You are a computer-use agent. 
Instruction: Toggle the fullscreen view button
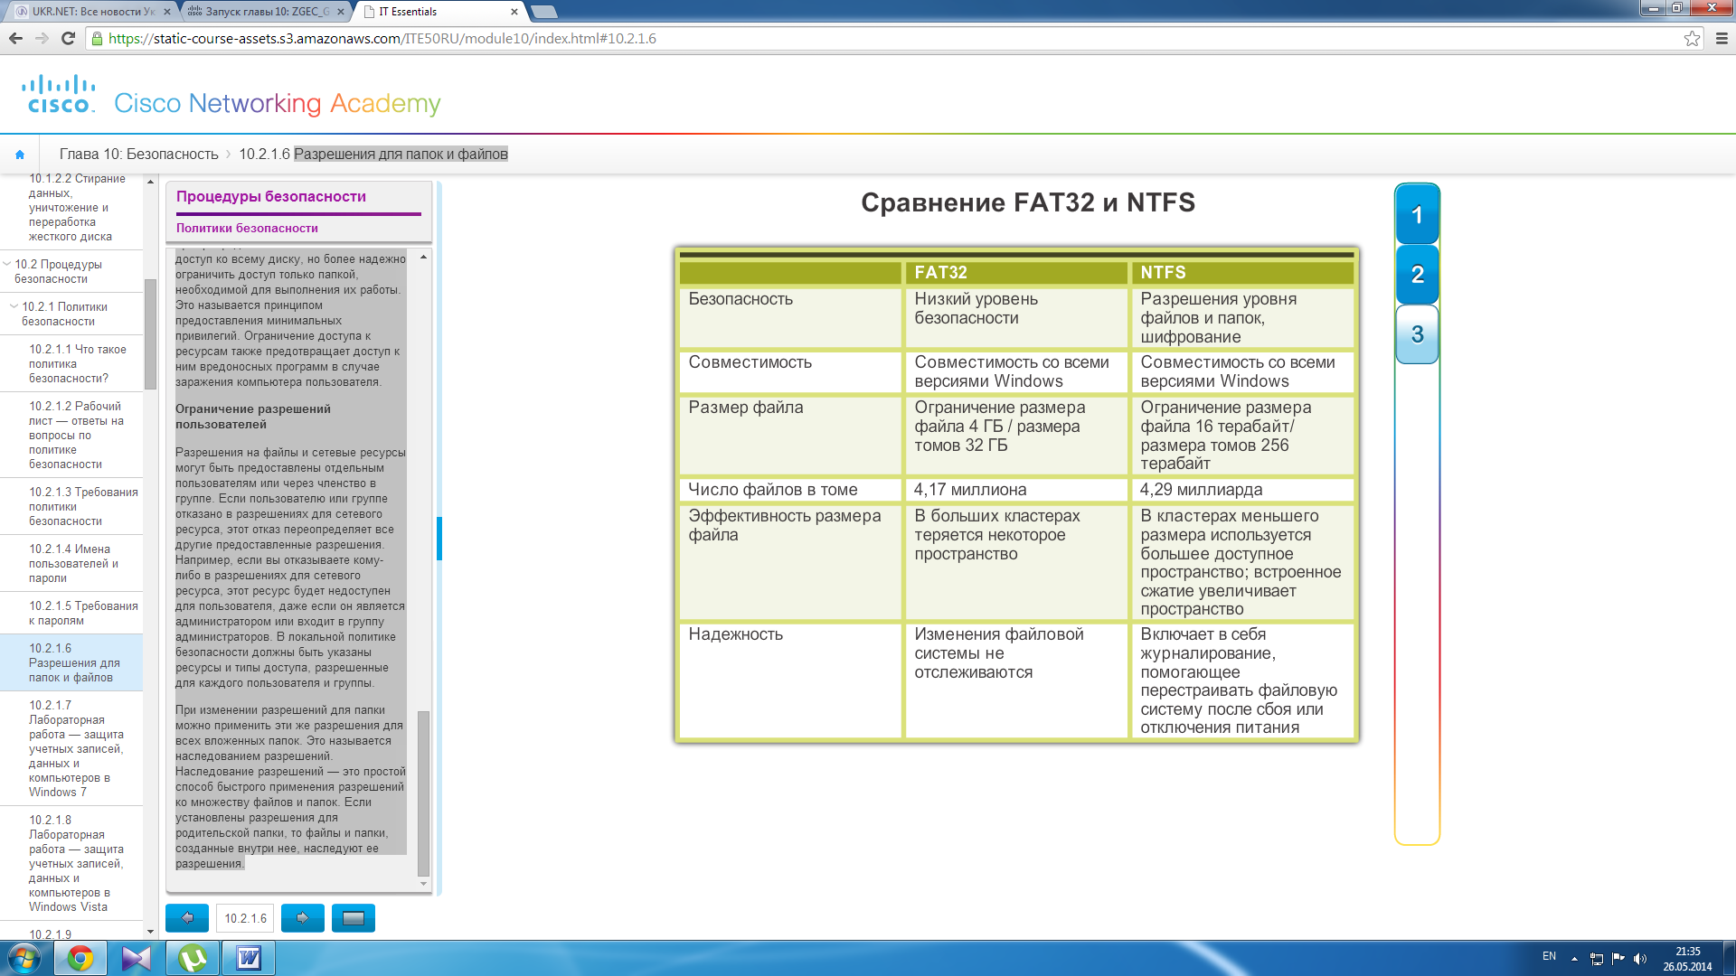click(354, 918)
